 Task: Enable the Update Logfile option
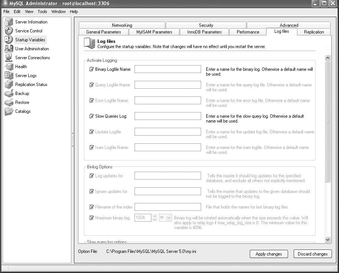coord(91,132)
